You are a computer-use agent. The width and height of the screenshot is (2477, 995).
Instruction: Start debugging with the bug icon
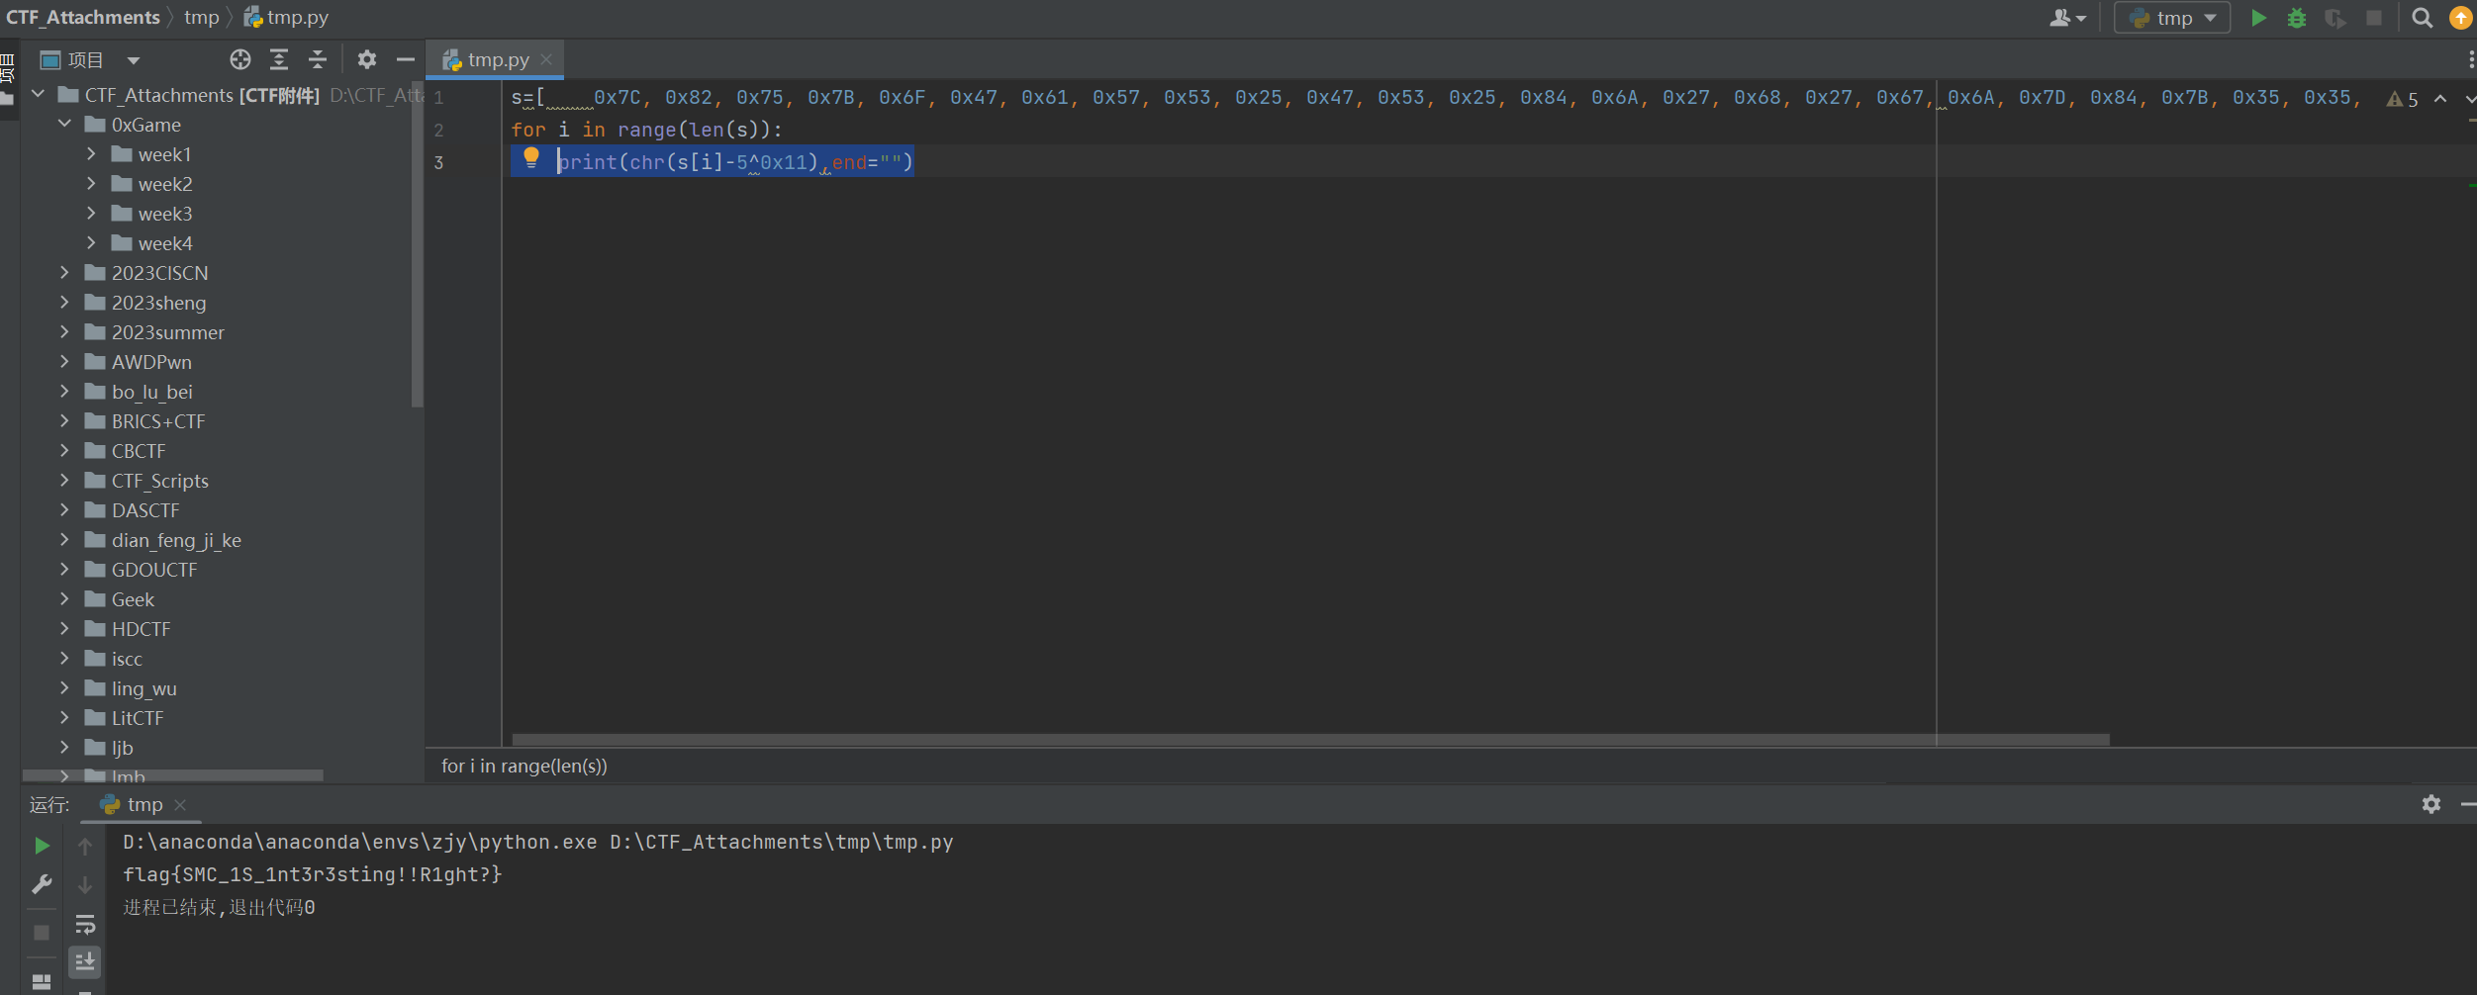point(2297,18)
